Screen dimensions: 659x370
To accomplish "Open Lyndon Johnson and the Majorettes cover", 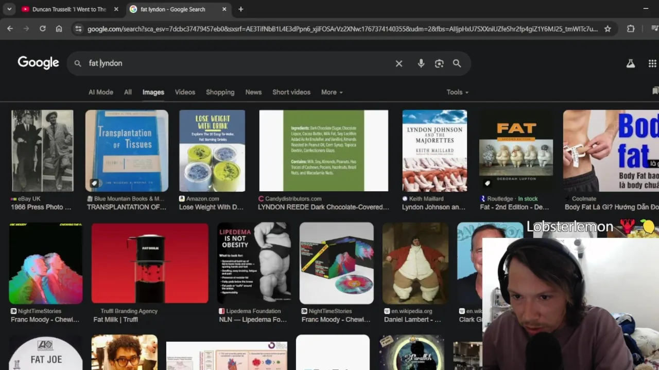I will pos(435,151).
